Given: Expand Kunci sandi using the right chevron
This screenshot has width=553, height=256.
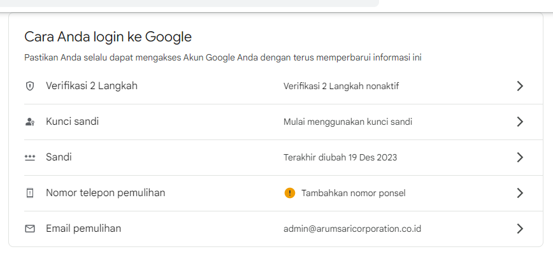Looking at the screenshot, I should [520, 122].
